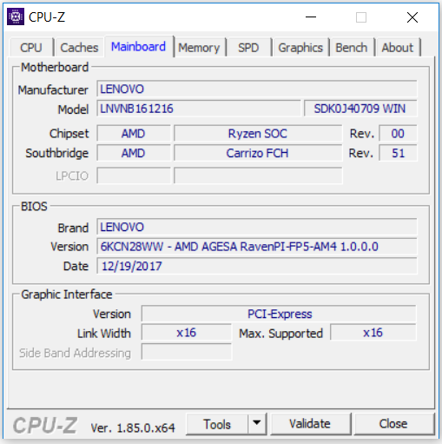Click the BIOS Version field
This screenshot has width=442, height=444.
pyautogui.click(x=257, y=247)
